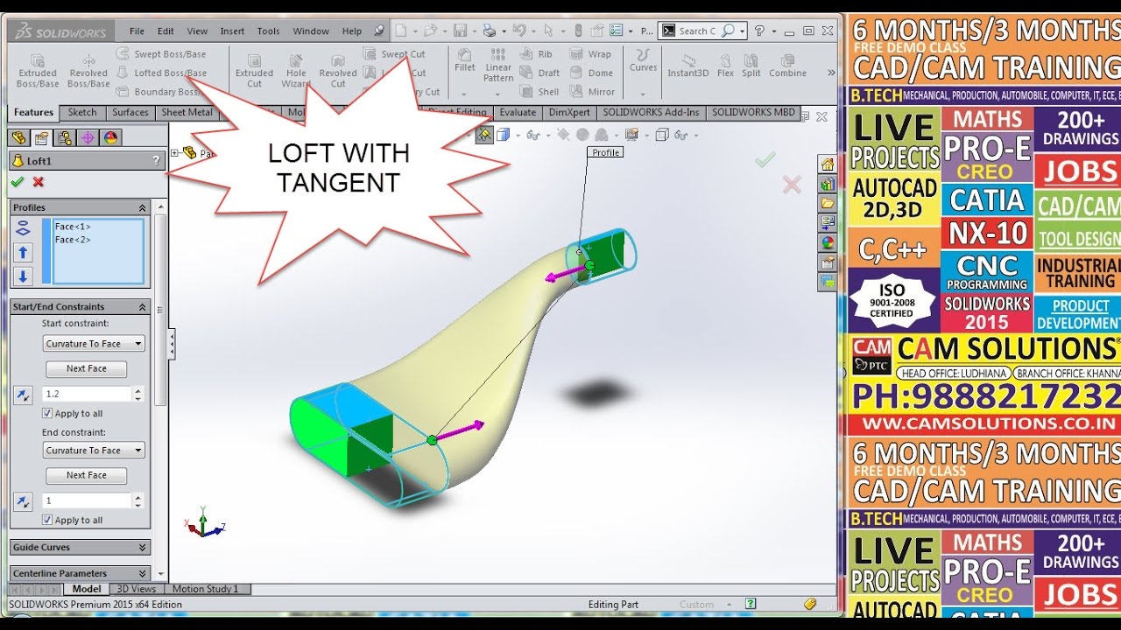The image size is (1121, 630).
Task: Select the Flex tool
Action: pyautogui.click(x=725, y=65)
